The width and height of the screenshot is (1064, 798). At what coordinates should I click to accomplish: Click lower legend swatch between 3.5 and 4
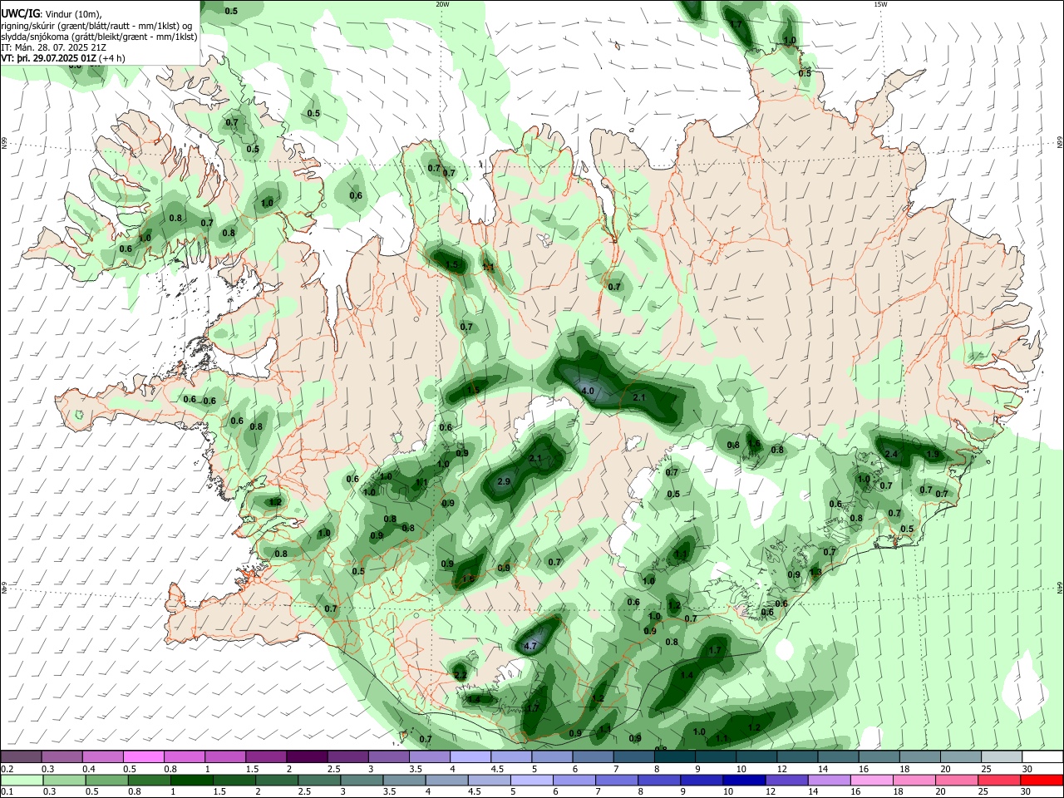pos(404,780)
